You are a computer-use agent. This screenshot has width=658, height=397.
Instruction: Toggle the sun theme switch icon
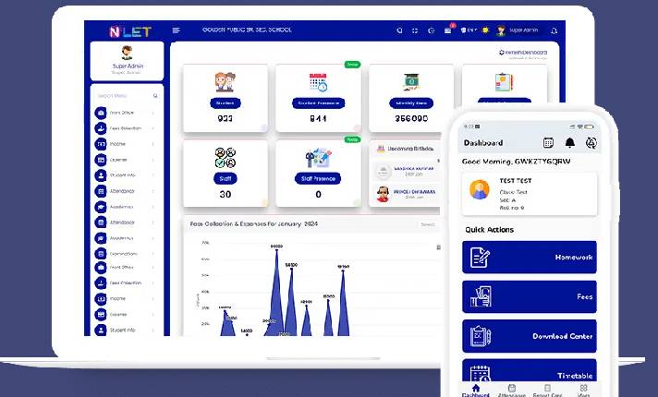tap(485, 30)
